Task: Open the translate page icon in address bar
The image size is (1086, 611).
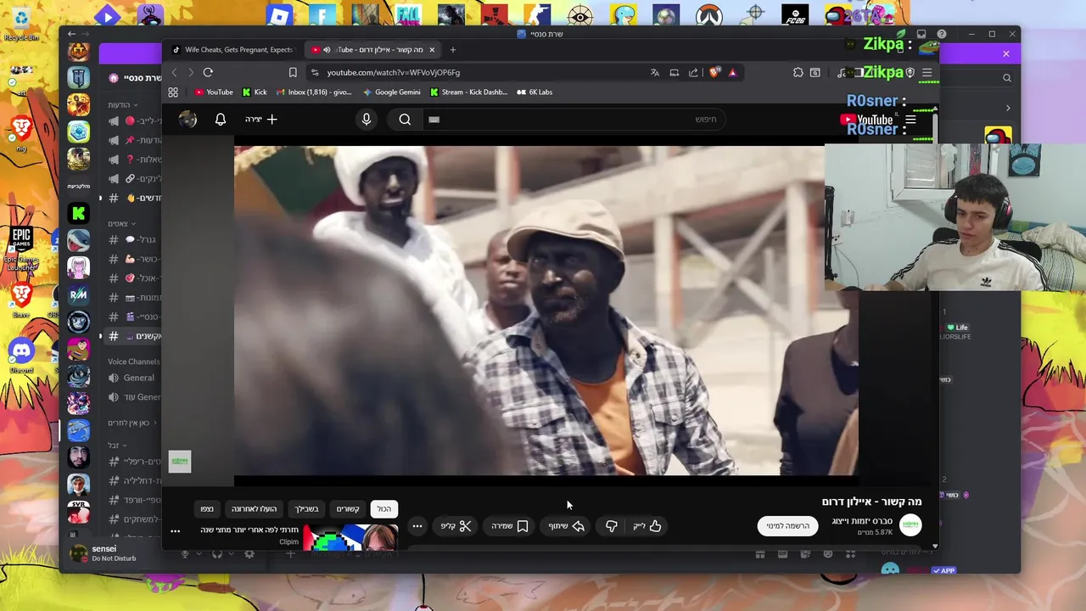Action: (655, 72)
